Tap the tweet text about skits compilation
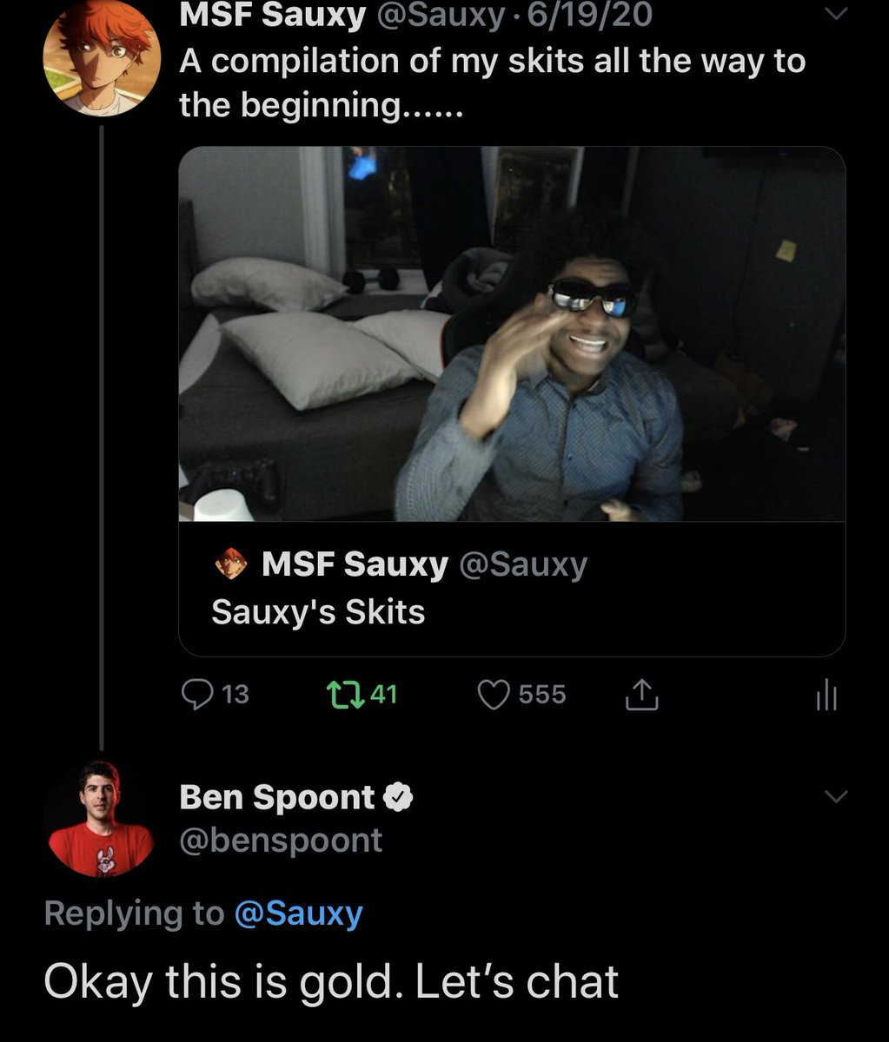The height and width of the screenshot is (1042, 889). coord(492,82)
